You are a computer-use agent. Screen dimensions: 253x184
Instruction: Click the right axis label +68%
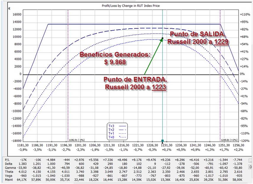coord(244,37)
